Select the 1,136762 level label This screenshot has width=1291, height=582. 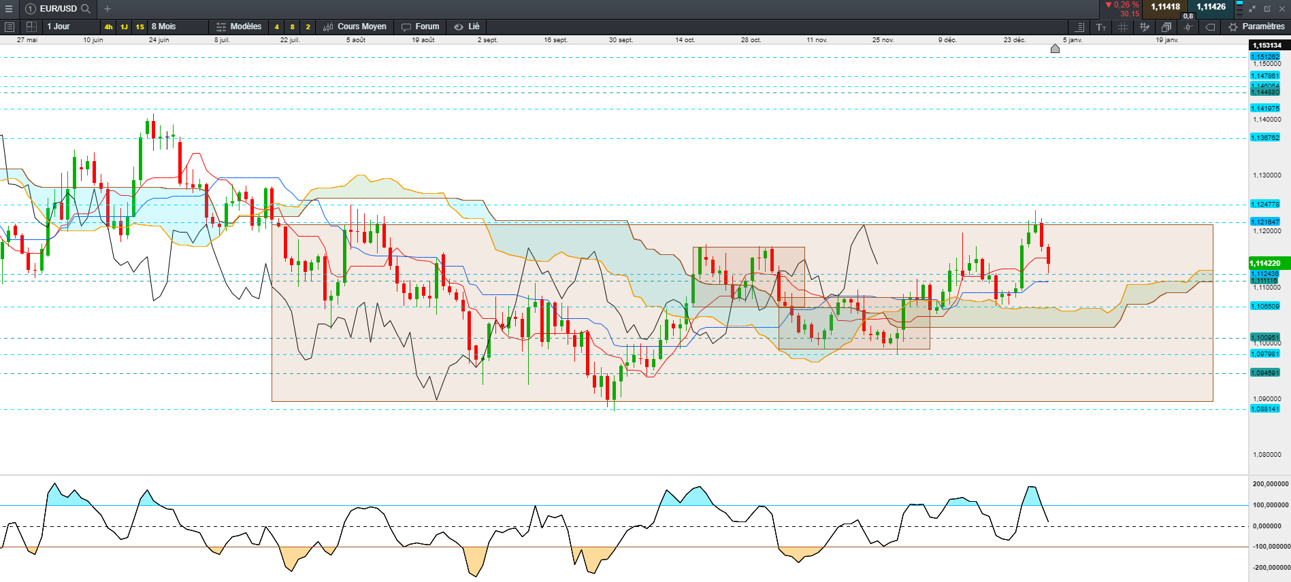[x=1265, y=138]
